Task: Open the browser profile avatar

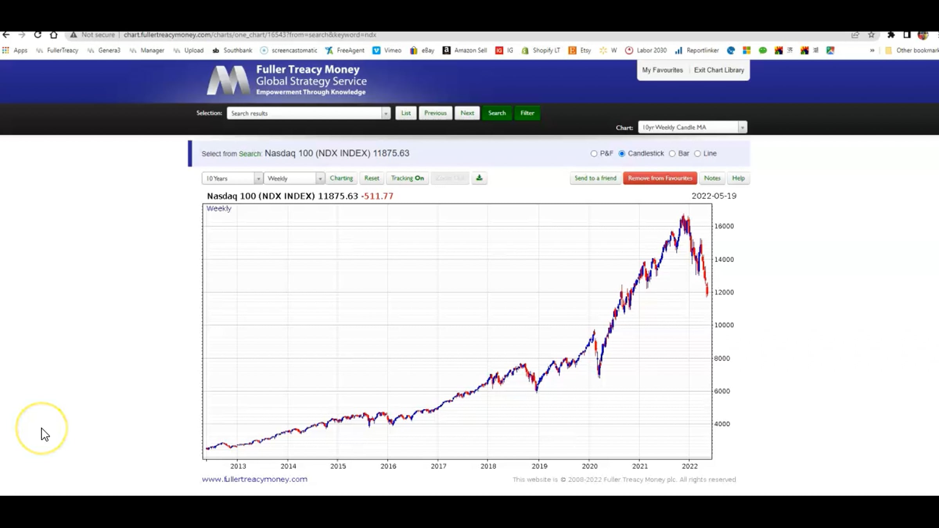Action: [923, 35]
